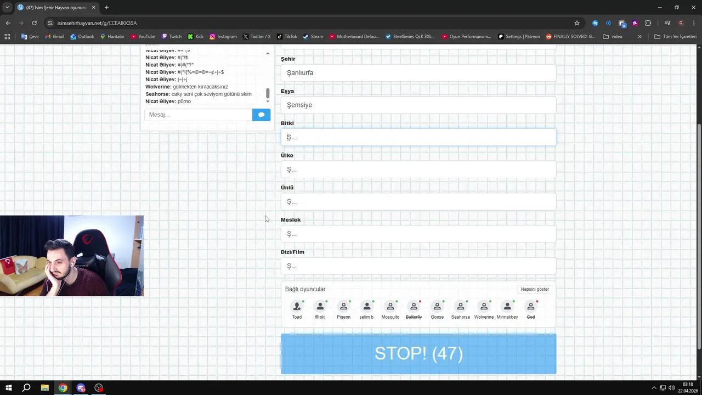Open the Twitch bookmark
The image size is (702, 395).
coord(171,37)
